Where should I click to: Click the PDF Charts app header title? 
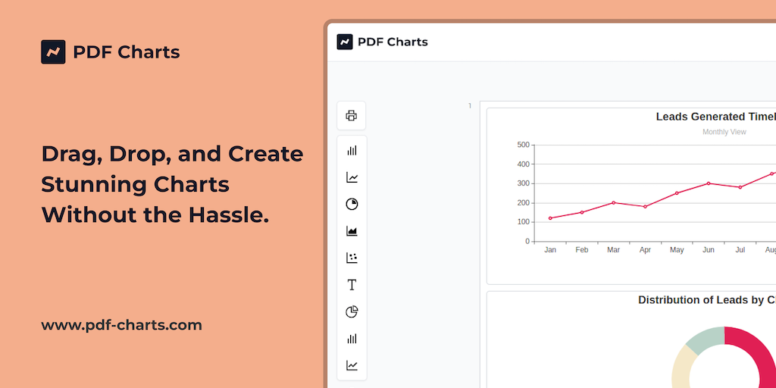point(393,42)
